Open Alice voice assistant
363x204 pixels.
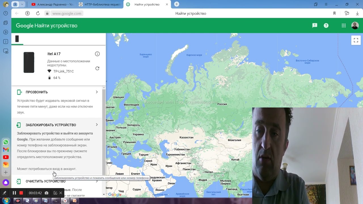(6, 182)
